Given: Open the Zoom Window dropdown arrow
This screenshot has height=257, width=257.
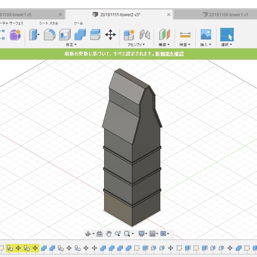Looking at the screenshot, I should coord(133,234).
